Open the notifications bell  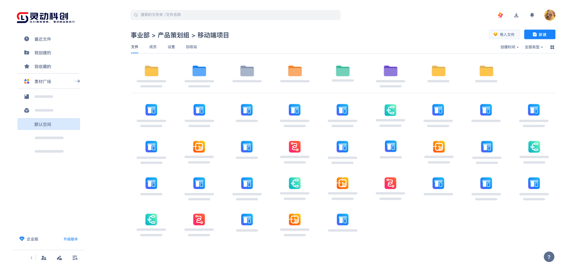pos(532,15)
